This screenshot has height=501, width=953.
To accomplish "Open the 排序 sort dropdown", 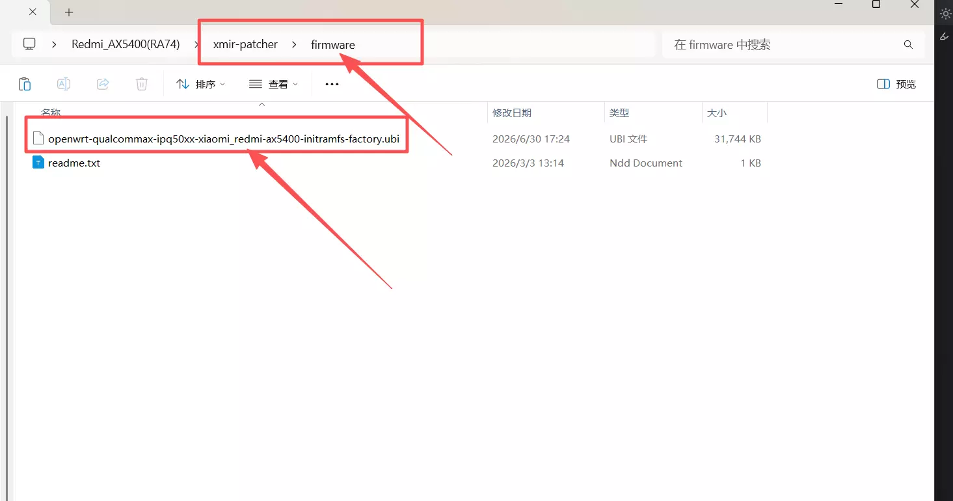I will click(201, 84).
